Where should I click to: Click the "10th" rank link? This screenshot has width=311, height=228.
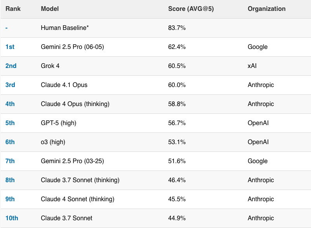click(12, 218)
